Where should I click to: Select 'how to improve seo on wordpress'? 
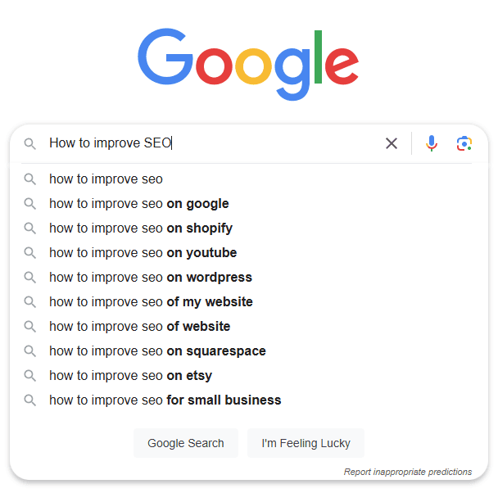pyautogui.click(x=151, y=278)
